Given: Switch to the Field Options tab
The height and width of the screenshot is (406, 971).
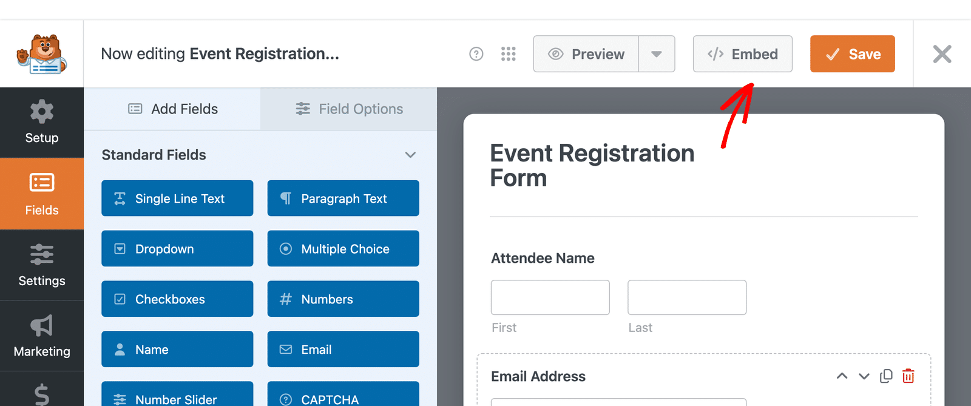Looking at the screenshot, I should 349,109.
